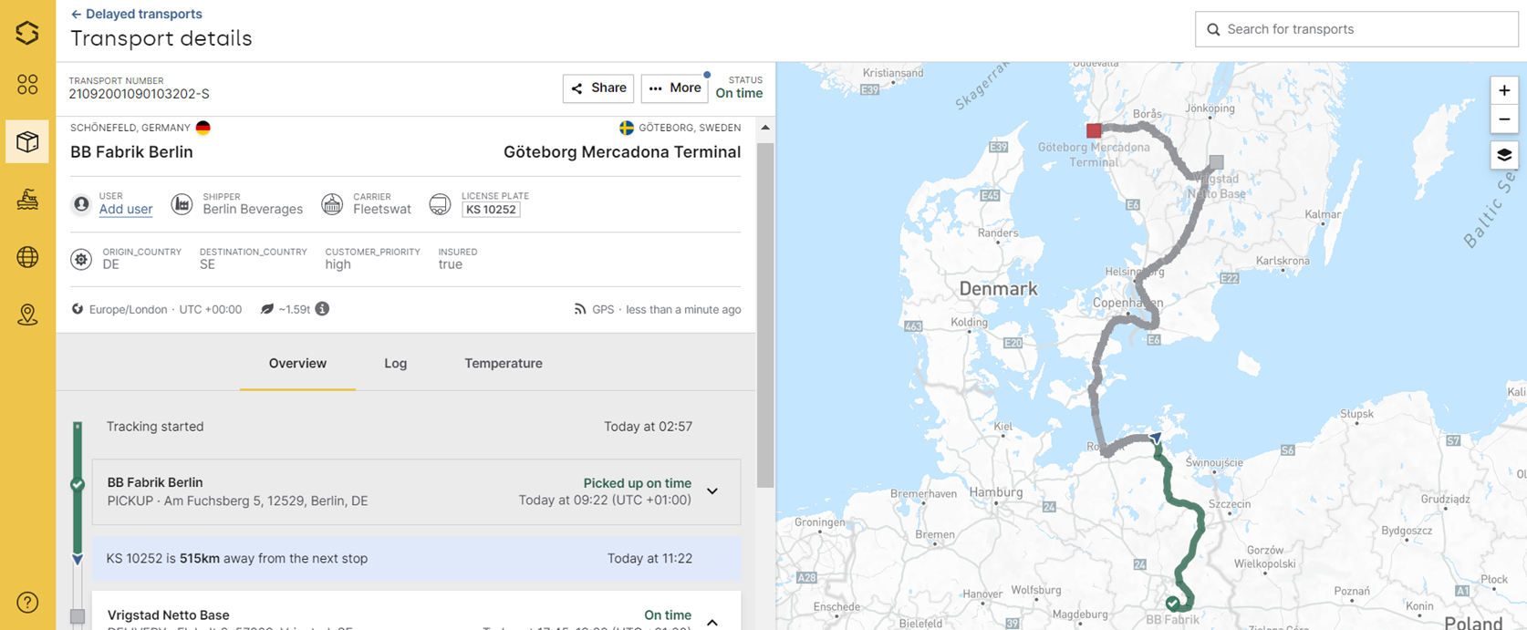Expand the BB Fabrik Berlin pickup stop
Screen dimensions: 1527x630
[712, 491]
